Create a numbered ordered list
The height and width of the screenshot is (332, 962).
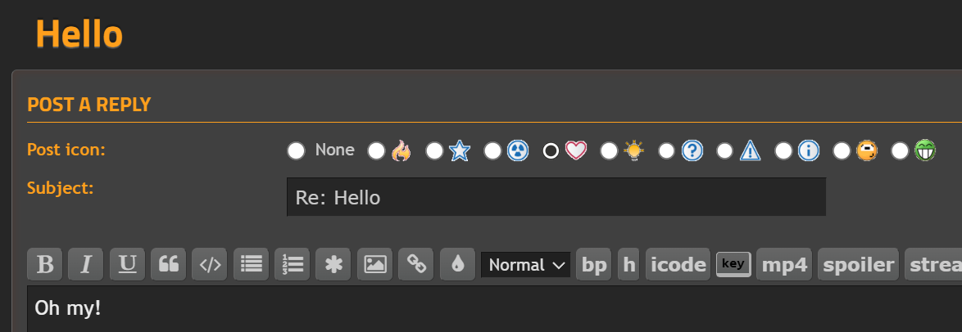point(292,264)
